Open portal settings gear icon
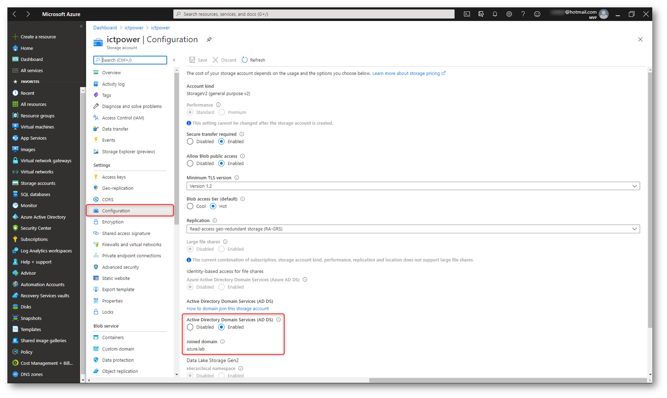This screenshot has height=398, width=667. click(x=509, y=14)
